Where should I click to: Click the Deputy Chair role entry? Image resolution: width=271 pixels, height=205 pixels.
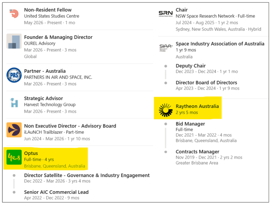(191, 66)
